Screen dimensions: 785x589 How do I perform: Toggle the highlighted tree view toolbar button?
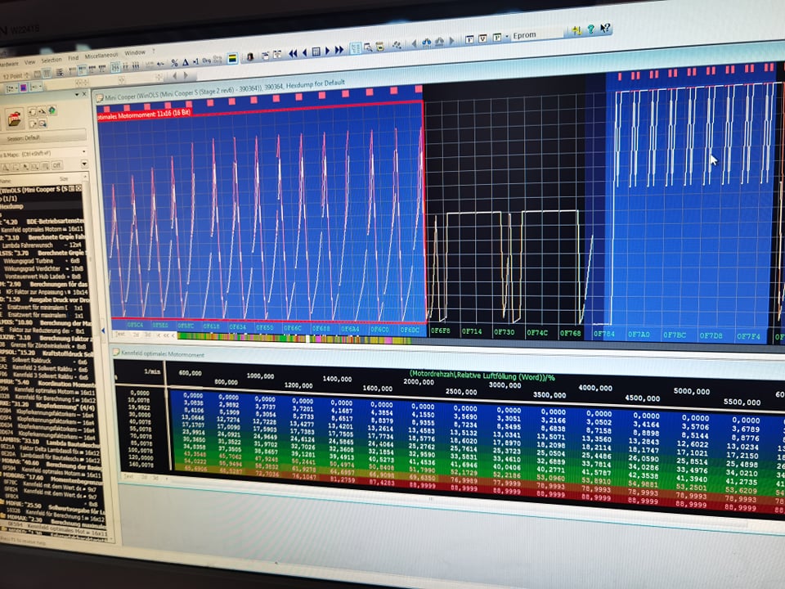pos(356,48)
